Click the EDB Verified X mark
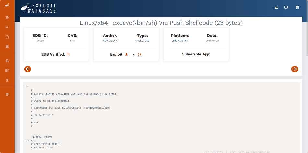This screenshot has width=308, height=153. click(68, 55)
